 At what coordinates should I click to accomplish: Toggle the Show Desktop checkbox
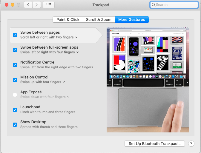[15, 125]
